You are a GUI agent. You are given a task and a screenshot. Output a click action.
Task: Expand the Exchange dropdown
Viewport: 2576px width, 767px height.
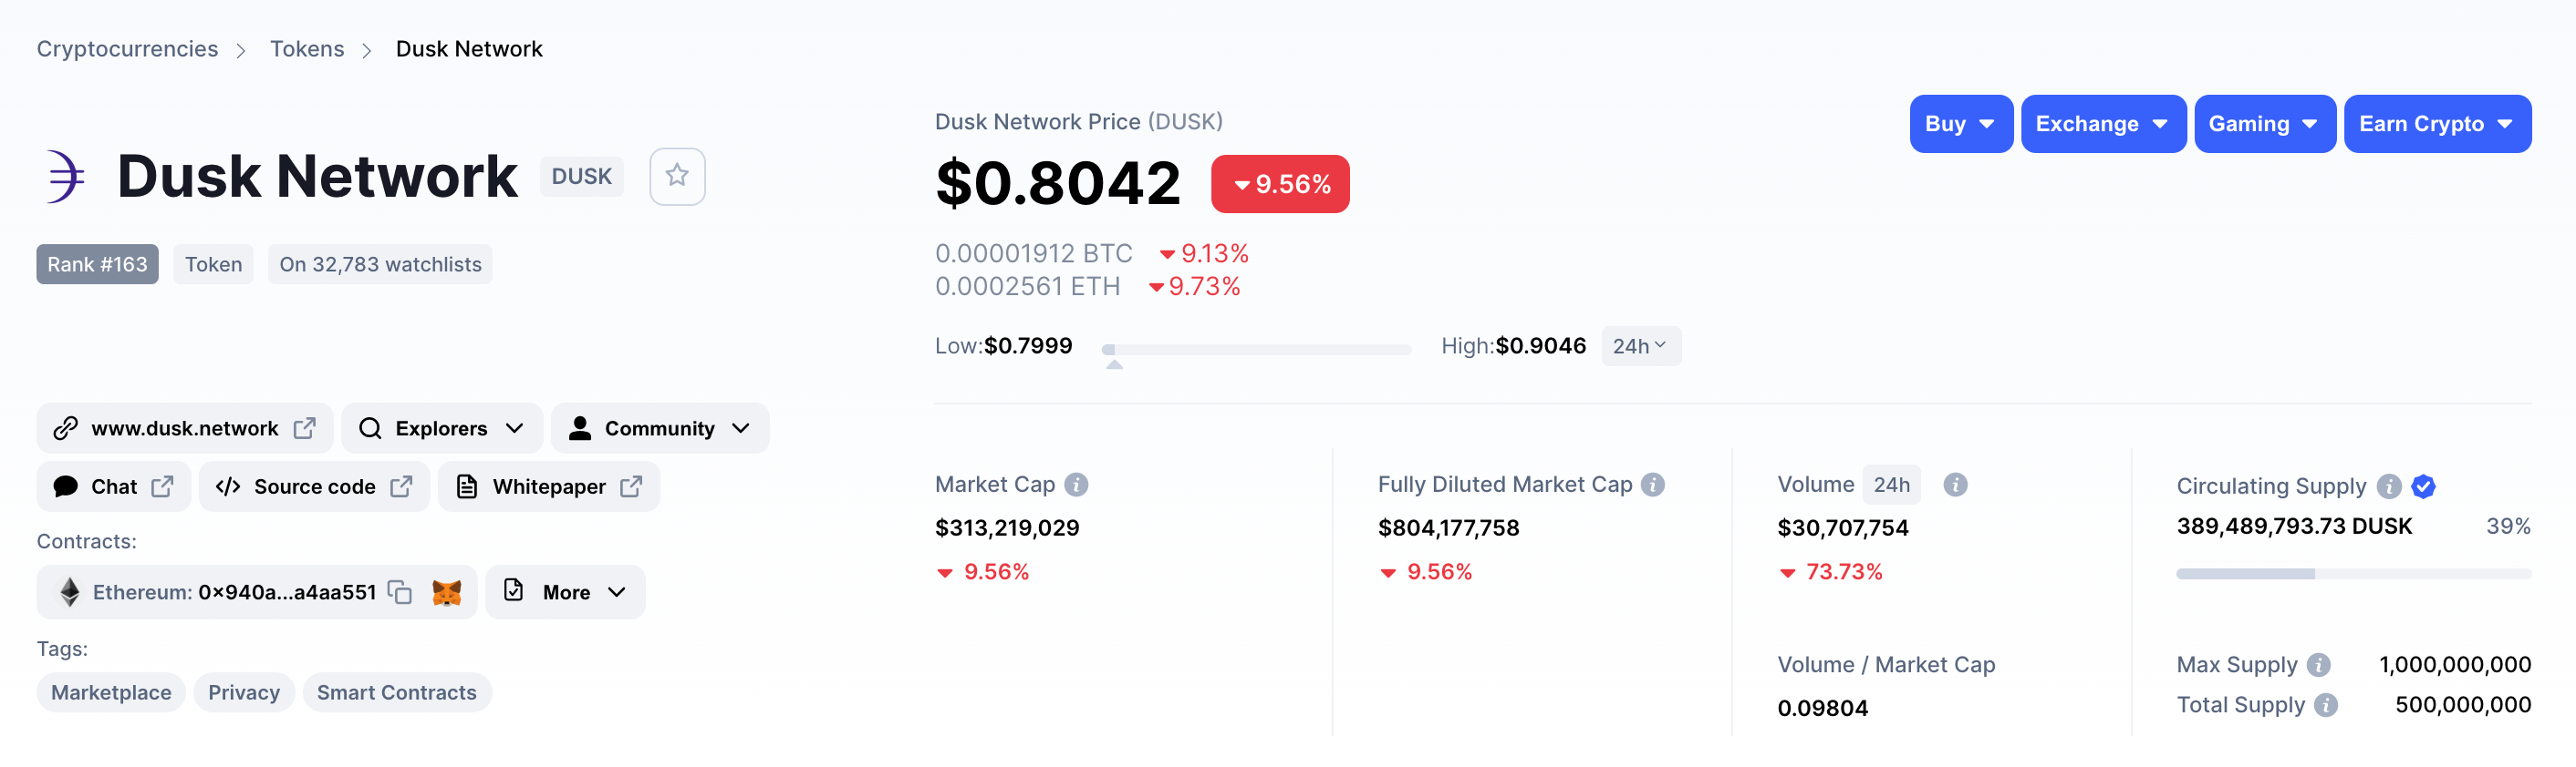coord(2102,124)
